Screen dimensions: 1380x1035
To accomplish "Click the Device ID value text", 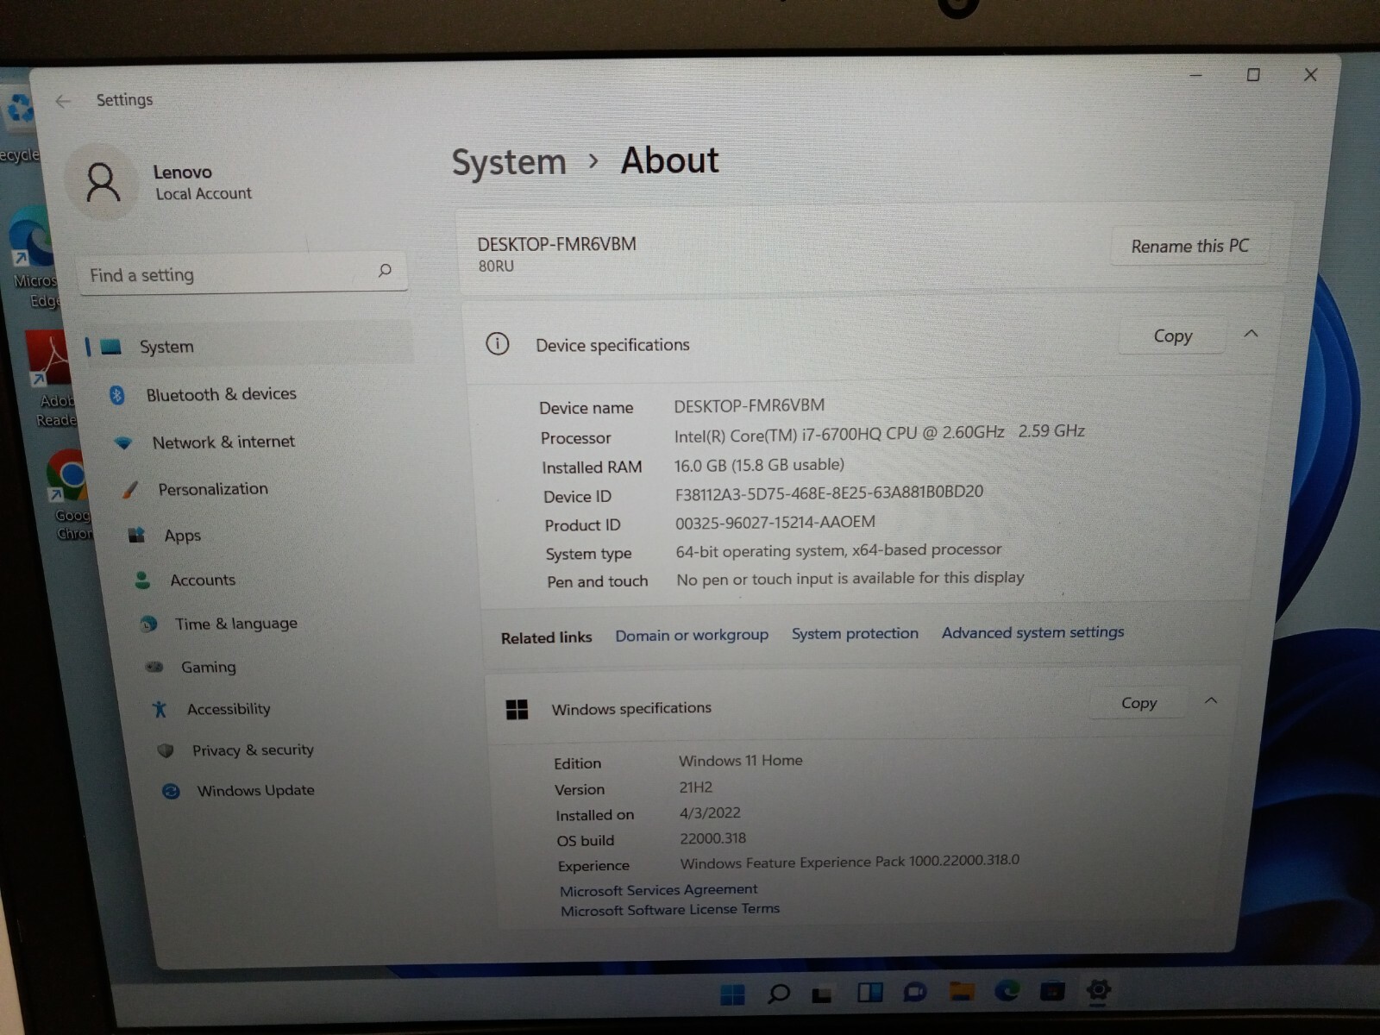I will (x=829, y=492).
